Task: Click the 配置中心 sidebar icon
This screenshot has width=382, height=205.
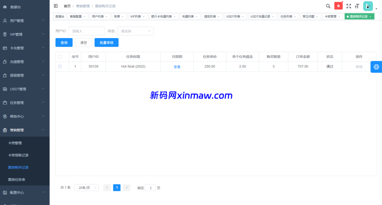Action: click(x=5, y=192)
